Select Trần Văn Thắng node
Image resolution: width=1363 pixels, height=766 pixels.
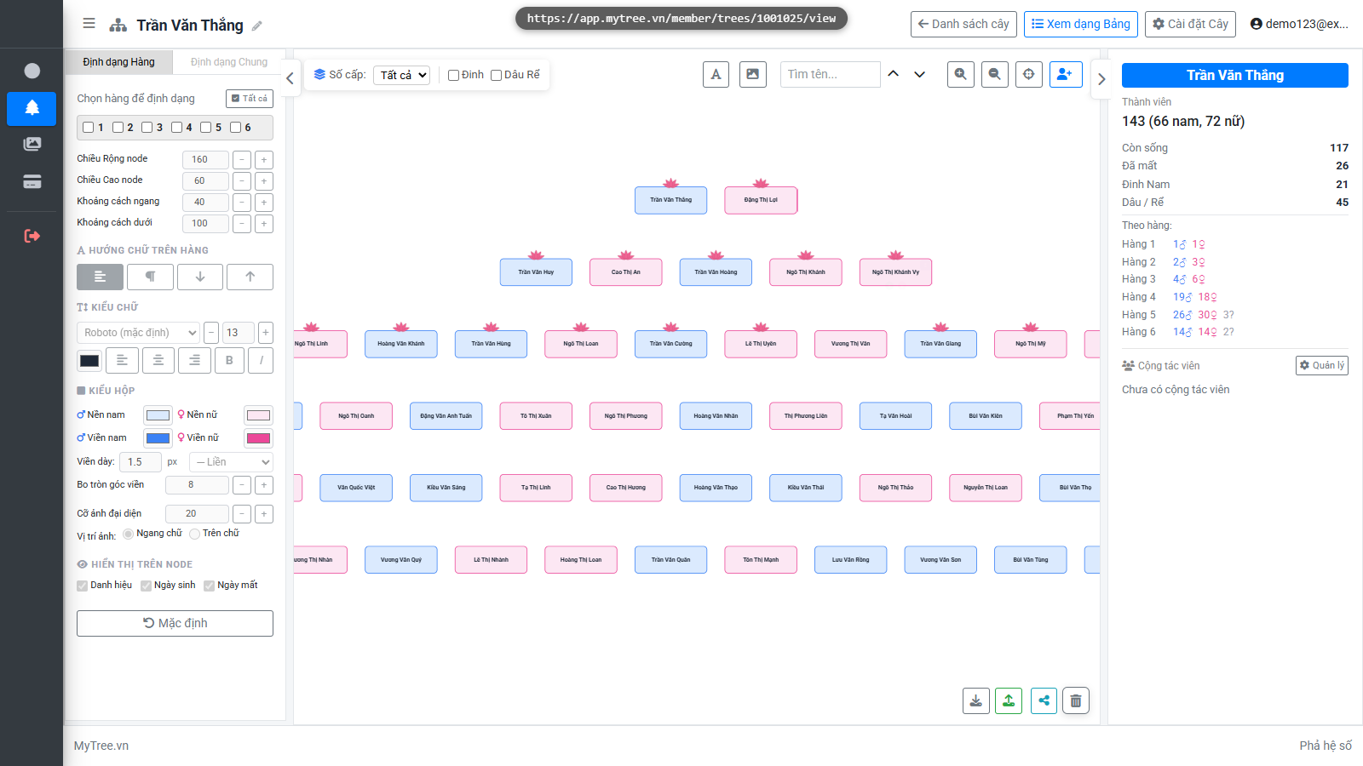(670, 200)
